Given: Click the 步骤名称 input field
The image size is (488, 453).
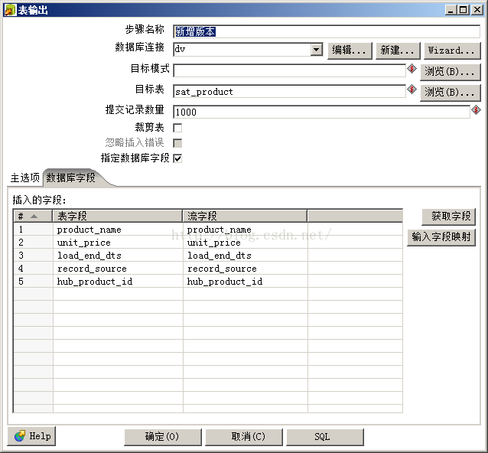Looking at the screenshot, I should [x=327, y=31].
